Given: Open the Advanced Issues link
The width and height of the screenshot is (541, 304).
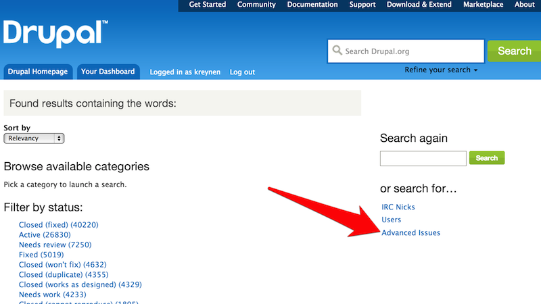Looking at the screenshot, I should point(410,232).
